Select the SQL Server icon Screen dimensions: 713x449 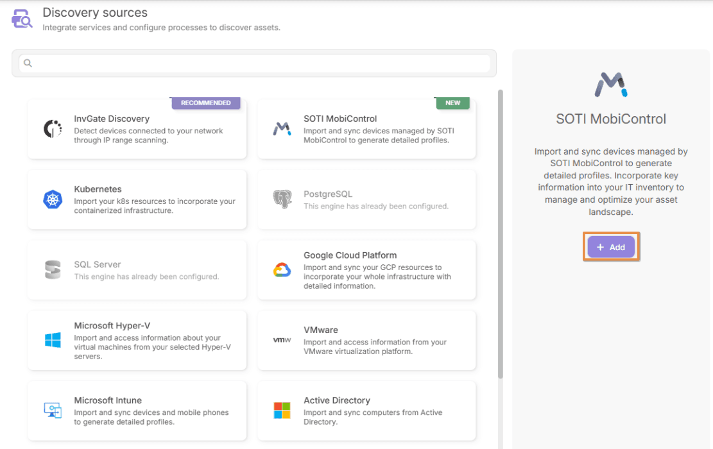(x=53, y=269)
